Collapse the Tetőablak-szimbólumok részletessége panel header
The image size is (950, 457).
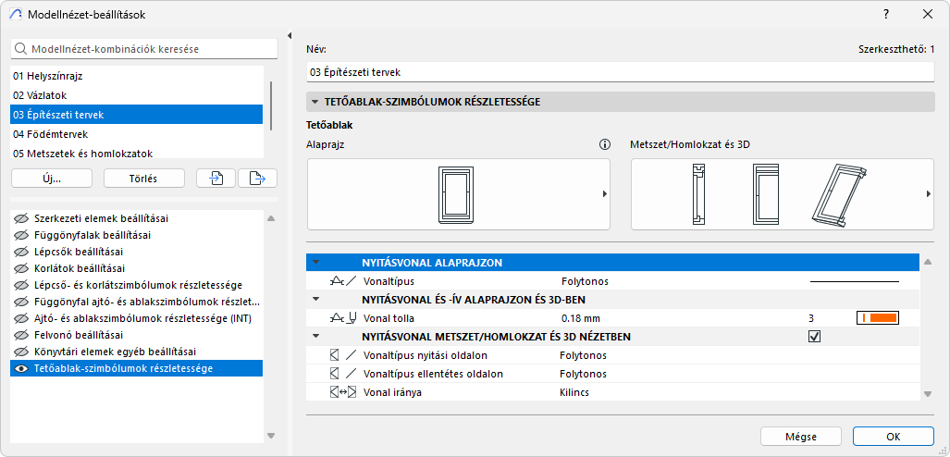[315, 102]
